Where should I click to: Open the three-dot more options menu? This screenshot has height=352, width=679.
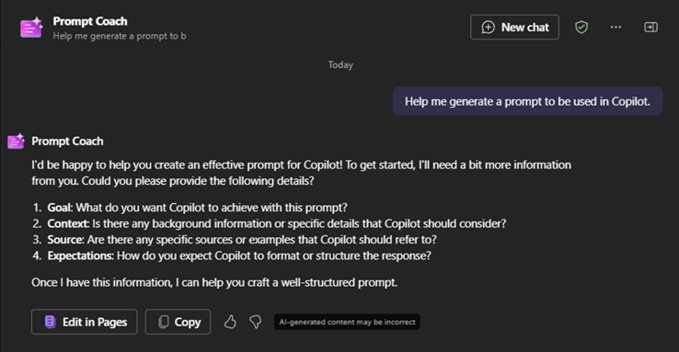[x=616, y=28]
